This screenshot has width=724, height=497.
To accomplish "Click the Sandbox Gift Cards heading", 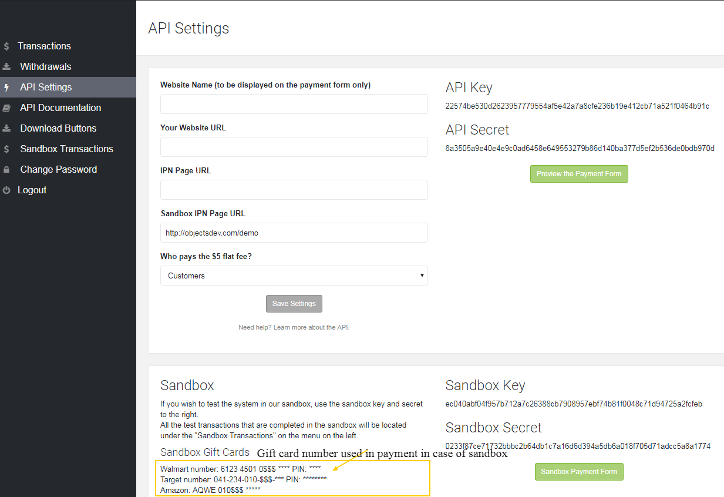I will pos(205,452).
